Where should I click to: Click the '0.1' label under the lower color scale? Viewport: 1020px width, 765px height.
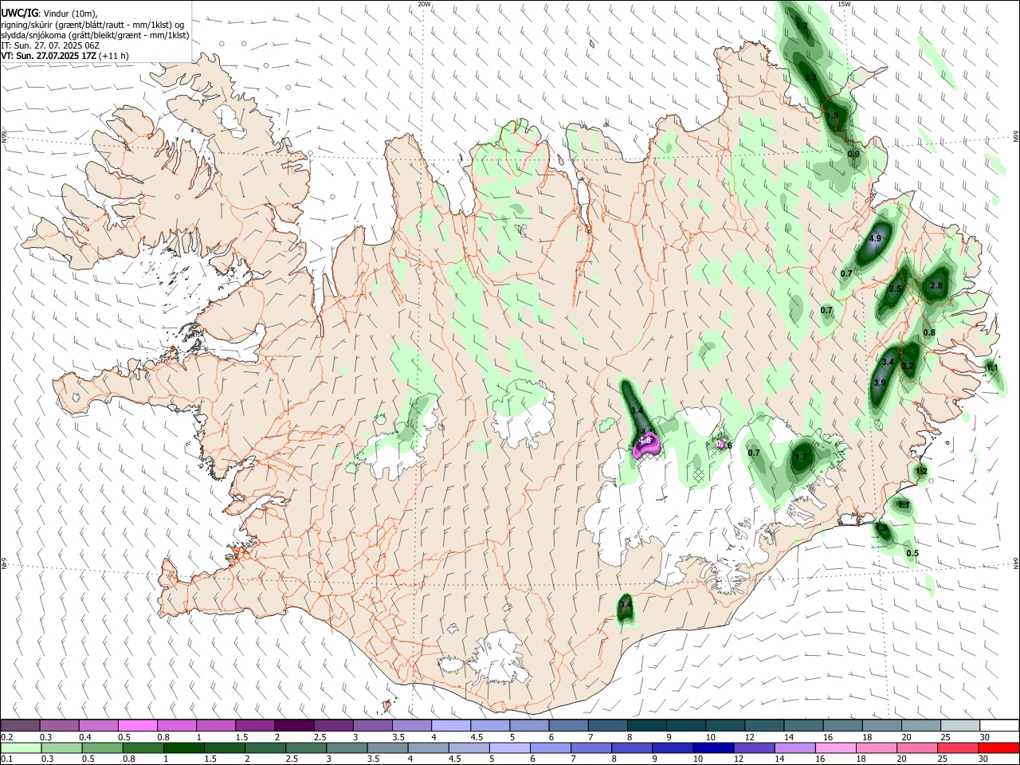click(7, 759)
